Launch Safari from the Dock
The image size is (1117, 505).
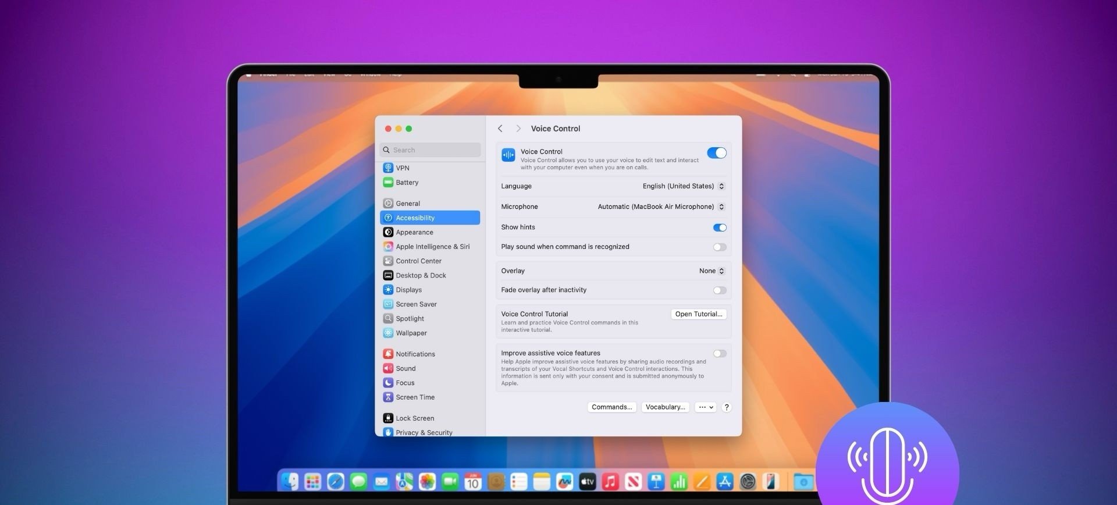[336, 481]
